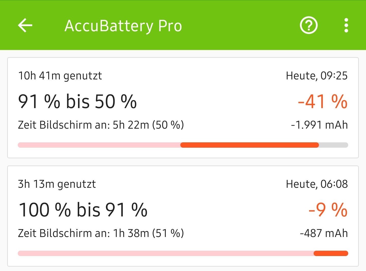Open the help question mark icon

(x=309, y=25)
